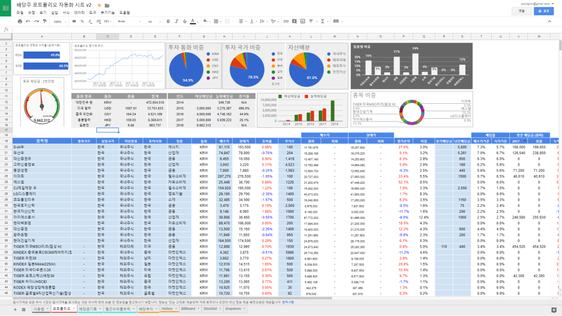
Task: Click the document title text
Action: pyautogui.click(x=54, y=5)
